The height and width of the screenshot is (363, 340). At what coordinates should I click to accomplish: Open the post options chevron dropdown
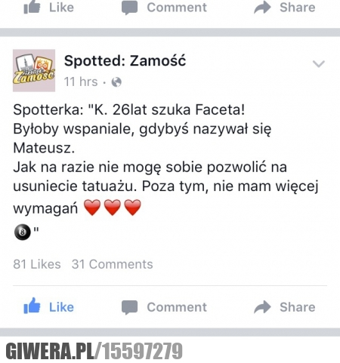coord(319,64)
